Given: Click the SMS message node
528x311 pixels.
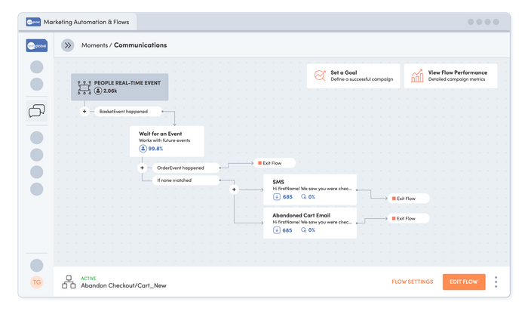Looking at the screenshot, I should pos(310,189).
